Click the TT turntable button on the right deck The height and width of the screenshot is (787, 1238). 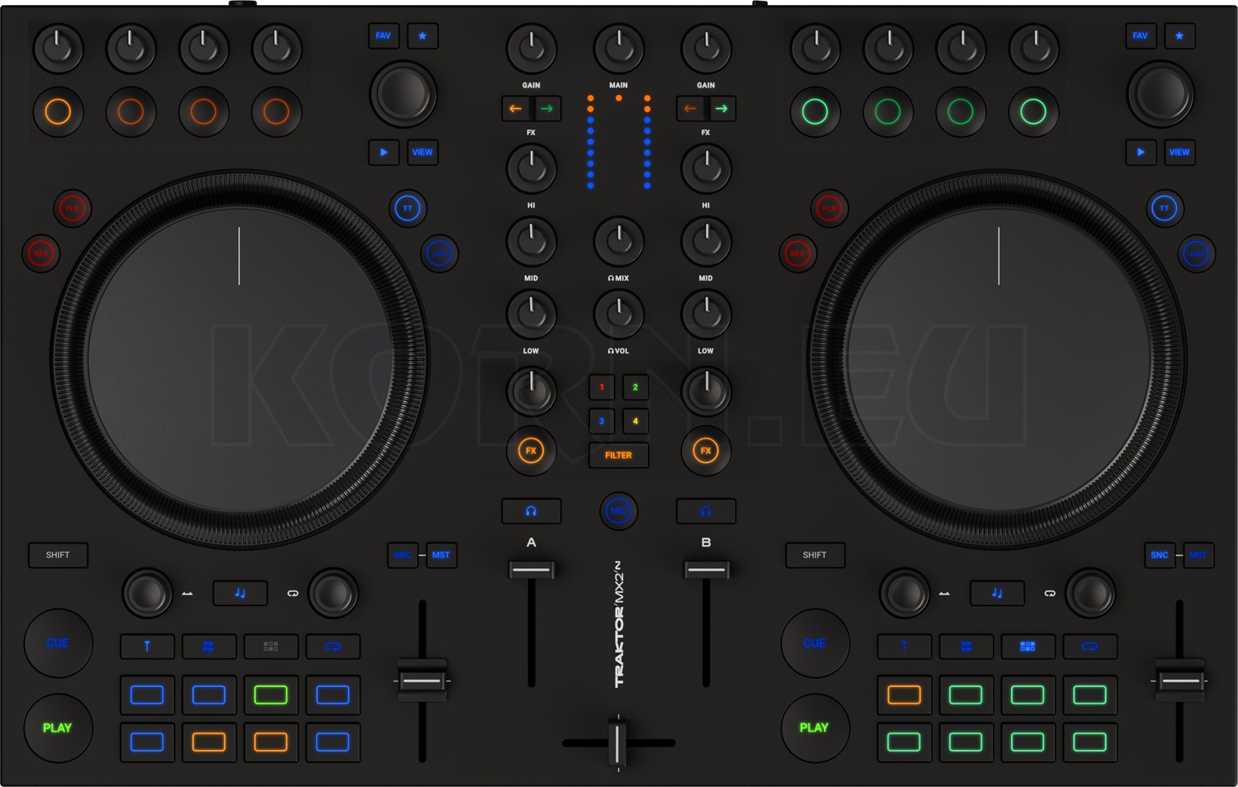point(1163,207)
